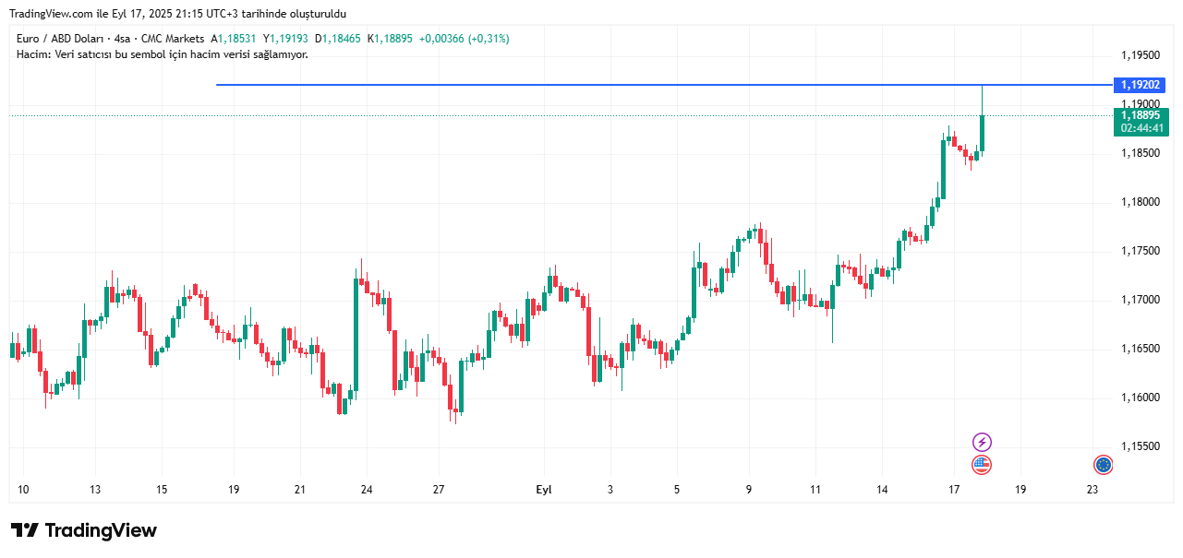Image resolution: width=1183 pixels, height=558 pixels.
Task: Open the US flag economic event marker
Action: pos(982,465)
